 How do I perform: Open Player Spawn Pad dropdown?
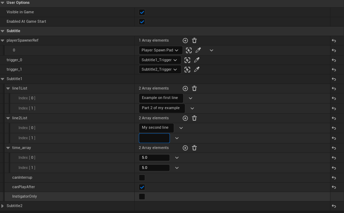[160, 50]
